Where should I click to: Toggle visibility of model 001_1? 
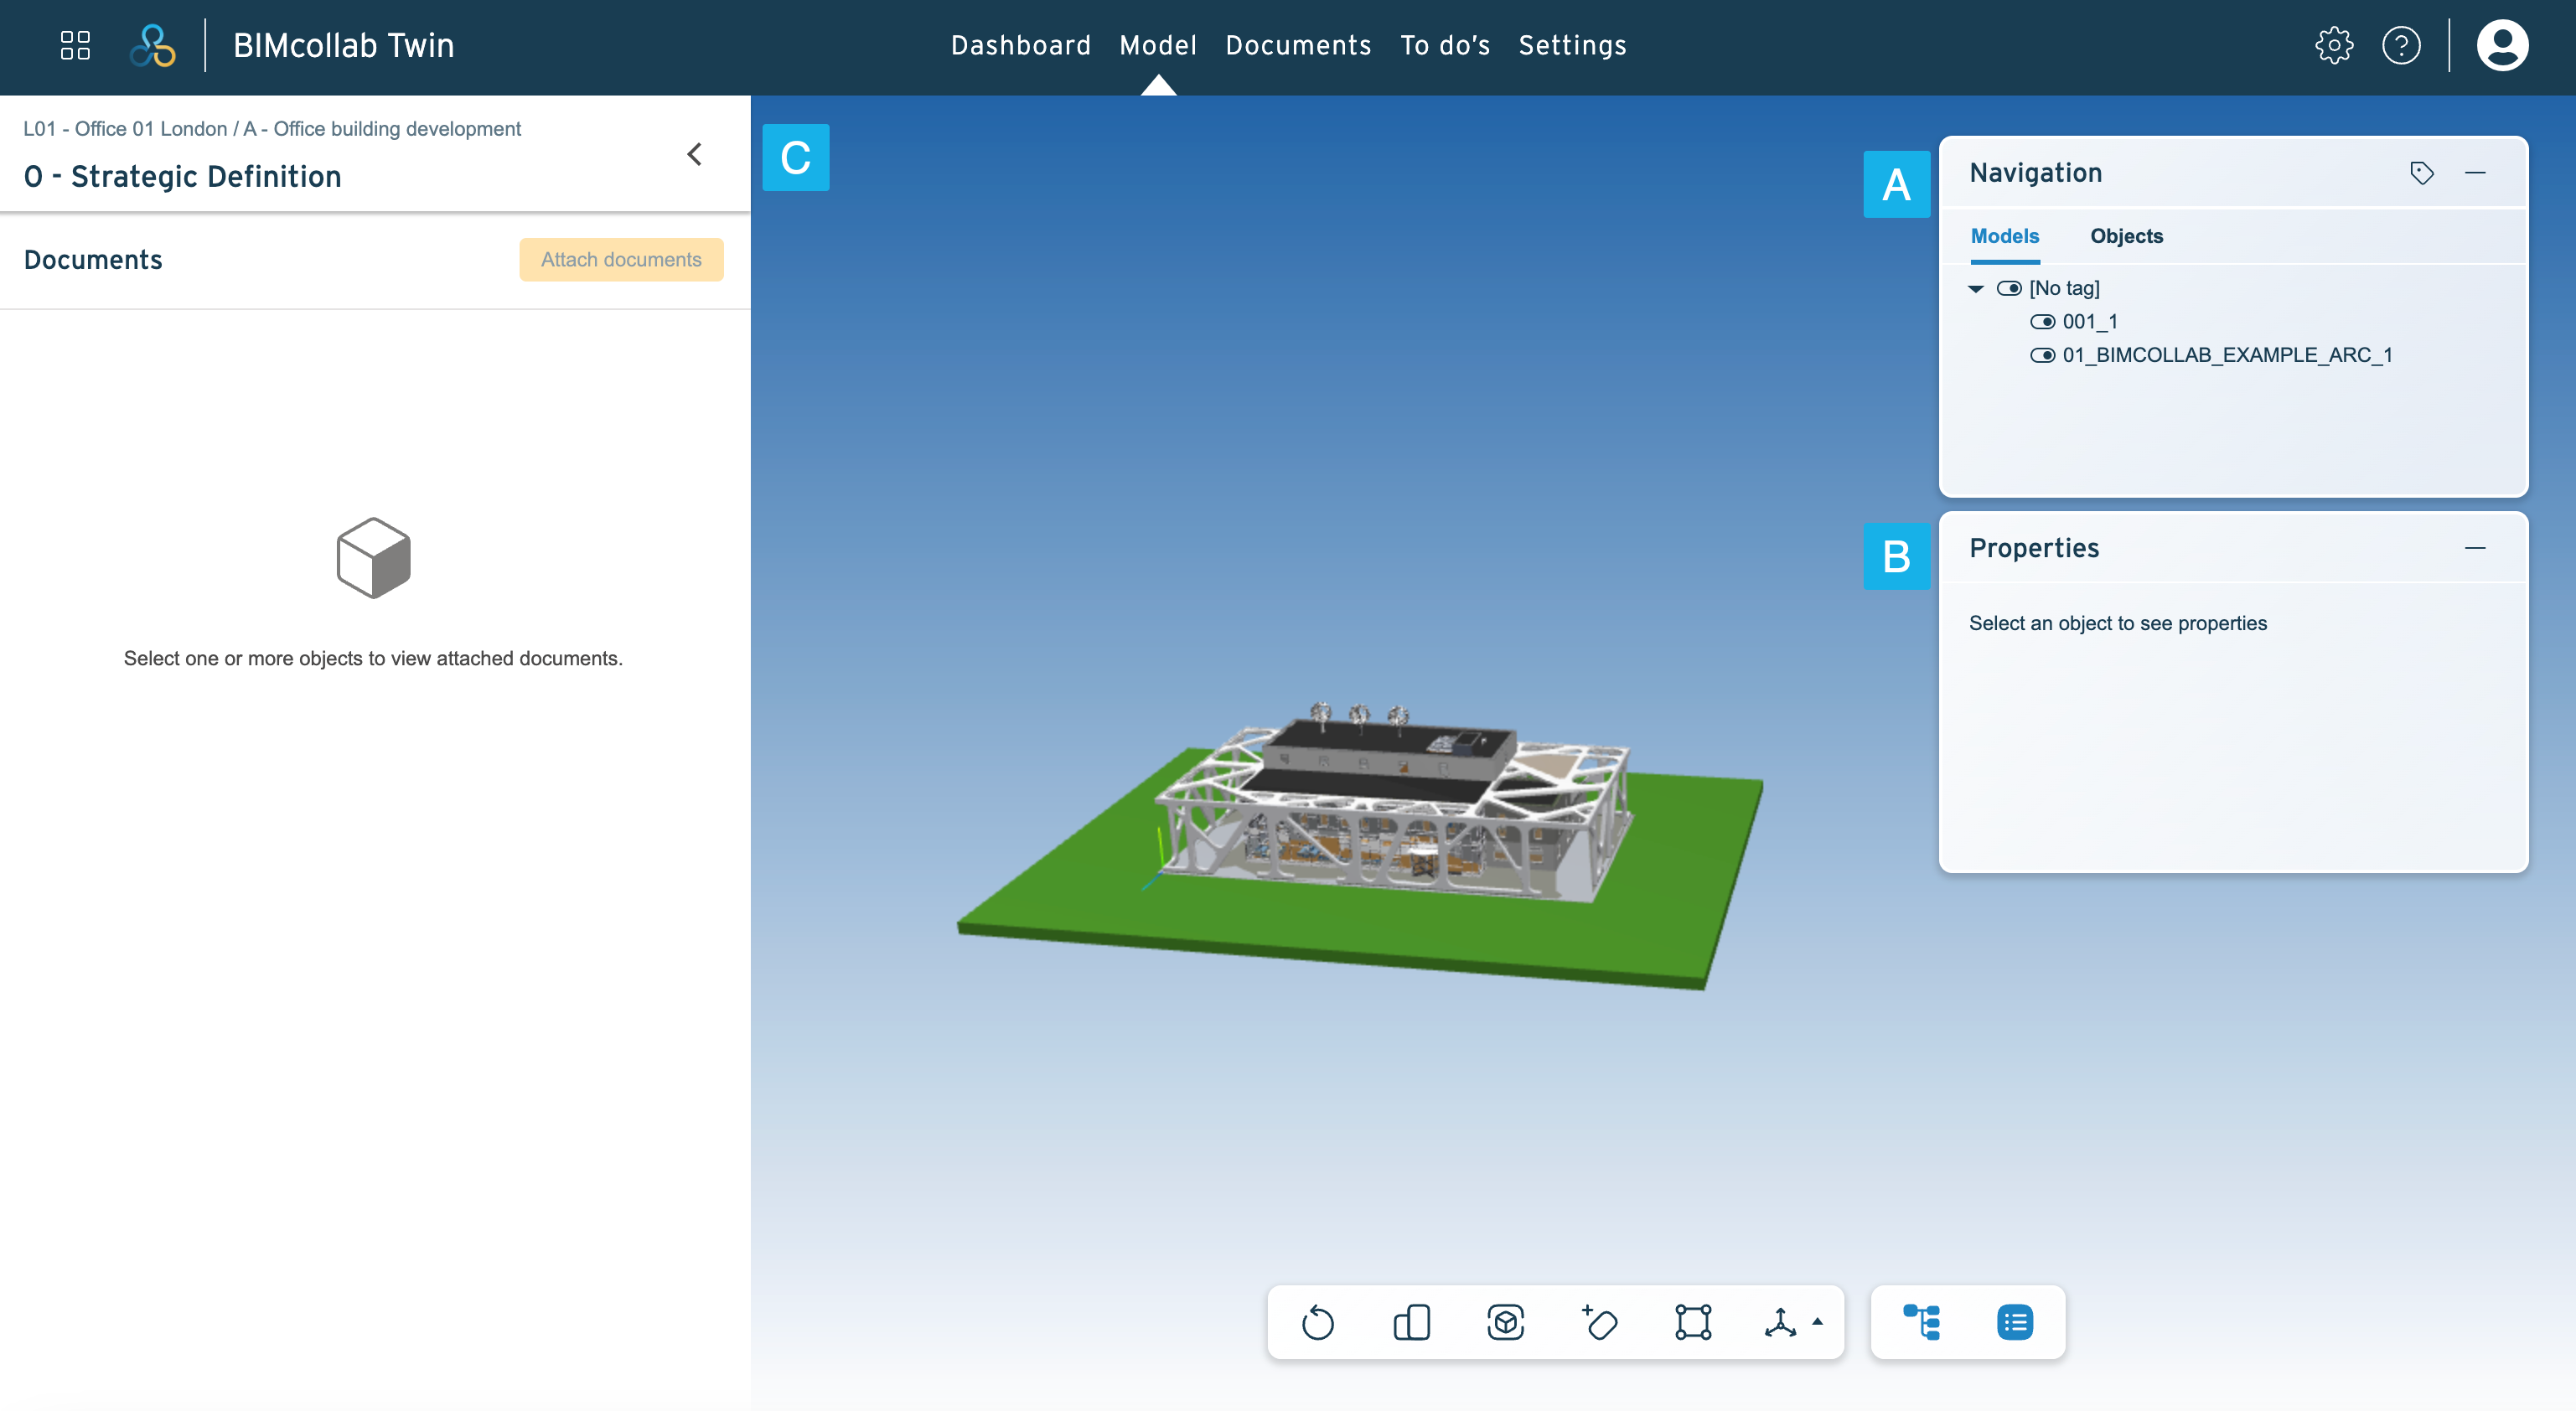(x=2042, y=321)
